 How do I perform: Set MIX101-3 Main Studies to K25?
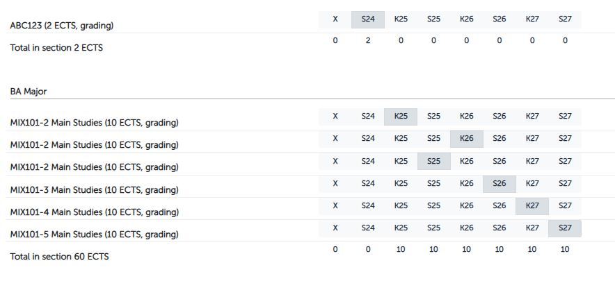click(401, 184)
